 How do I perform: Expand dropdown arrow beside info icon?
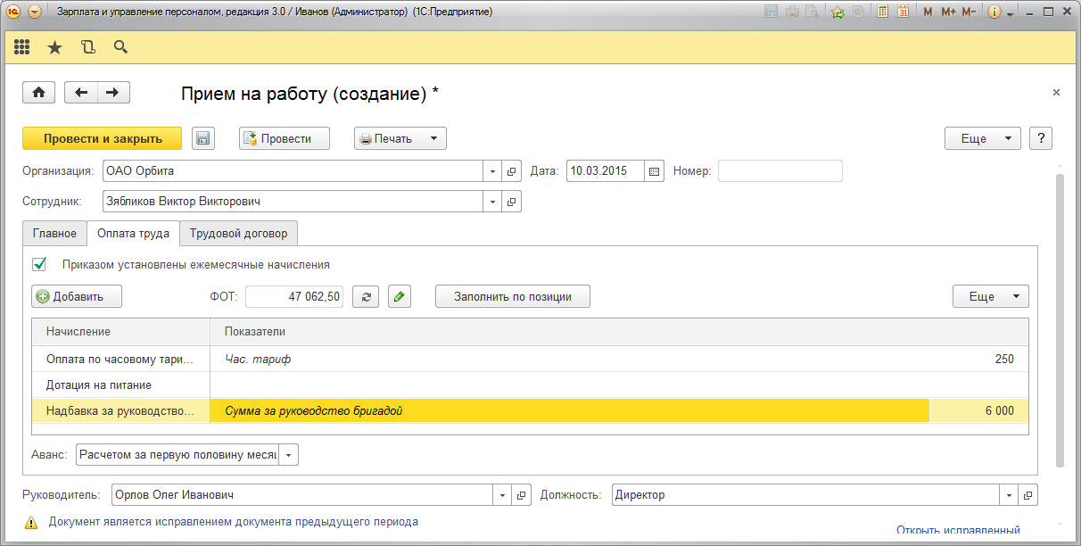click(x=1011, y=13)
